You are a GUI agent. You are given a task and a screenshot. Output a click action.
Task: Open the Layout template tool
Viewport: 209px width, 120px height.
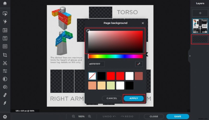5,30
